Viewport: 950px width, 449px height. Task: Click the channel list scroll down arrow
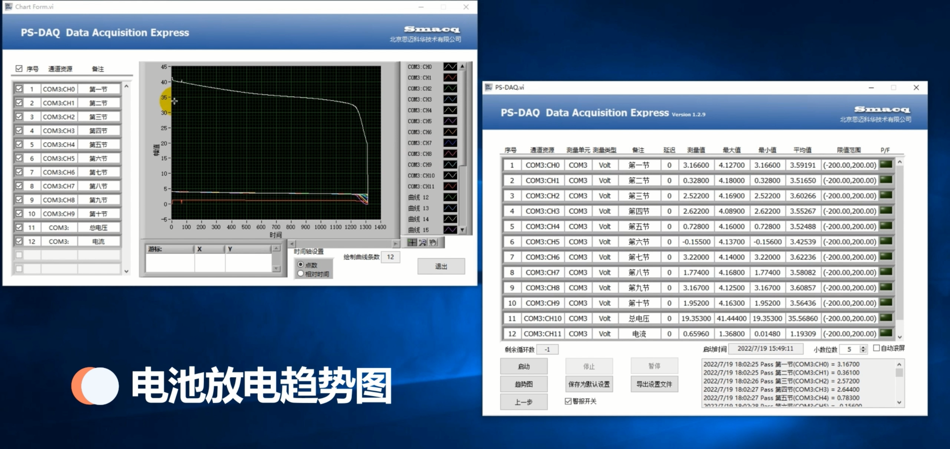click(126, 271)
